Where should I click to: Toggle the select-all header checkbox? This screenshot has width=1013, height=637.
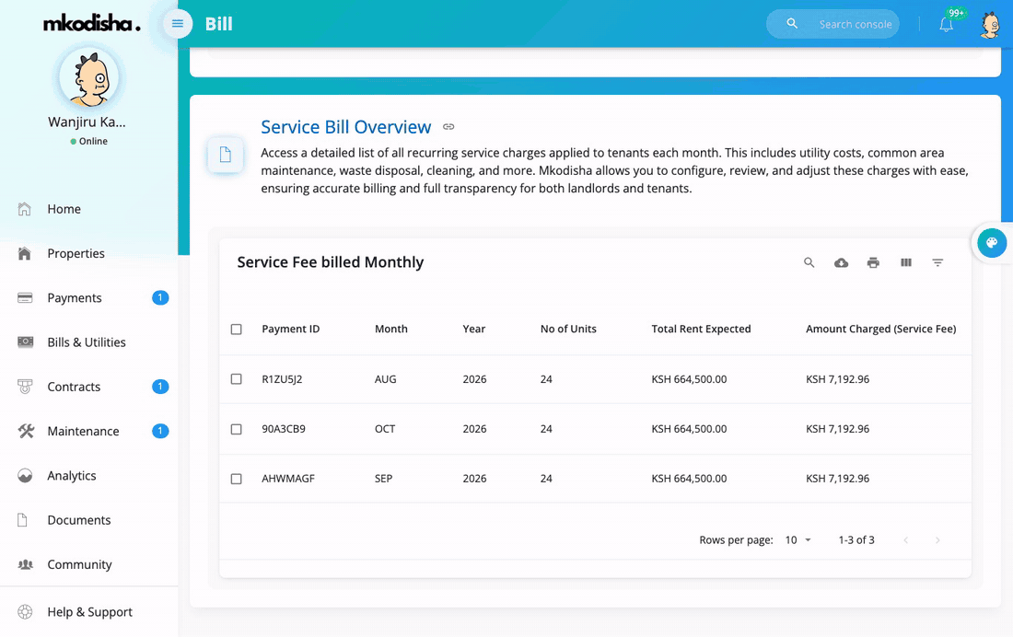point(237,330)
